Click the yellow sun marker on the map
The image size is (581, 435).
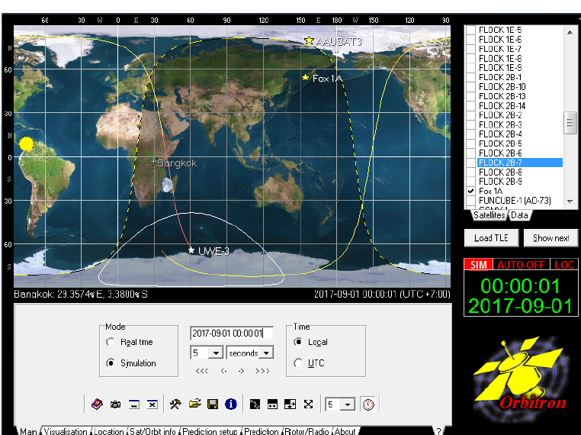(27, 144)
